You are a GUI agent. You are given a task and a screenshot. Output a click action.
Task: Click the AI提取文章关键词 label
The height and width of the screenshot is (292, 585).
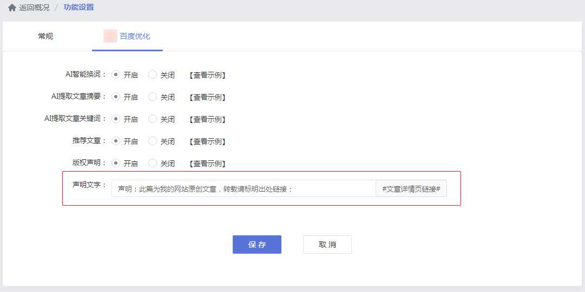(76, 118)
